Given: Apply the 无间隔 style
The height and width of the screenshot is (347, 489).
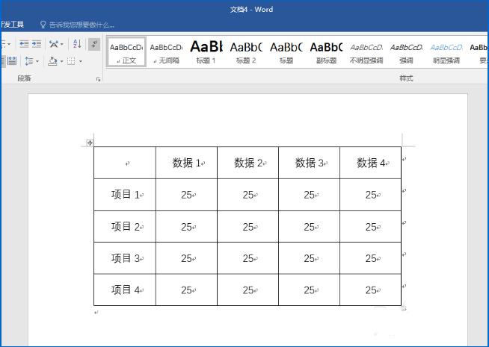Looking at the screenshot, I should pos(166,52).
